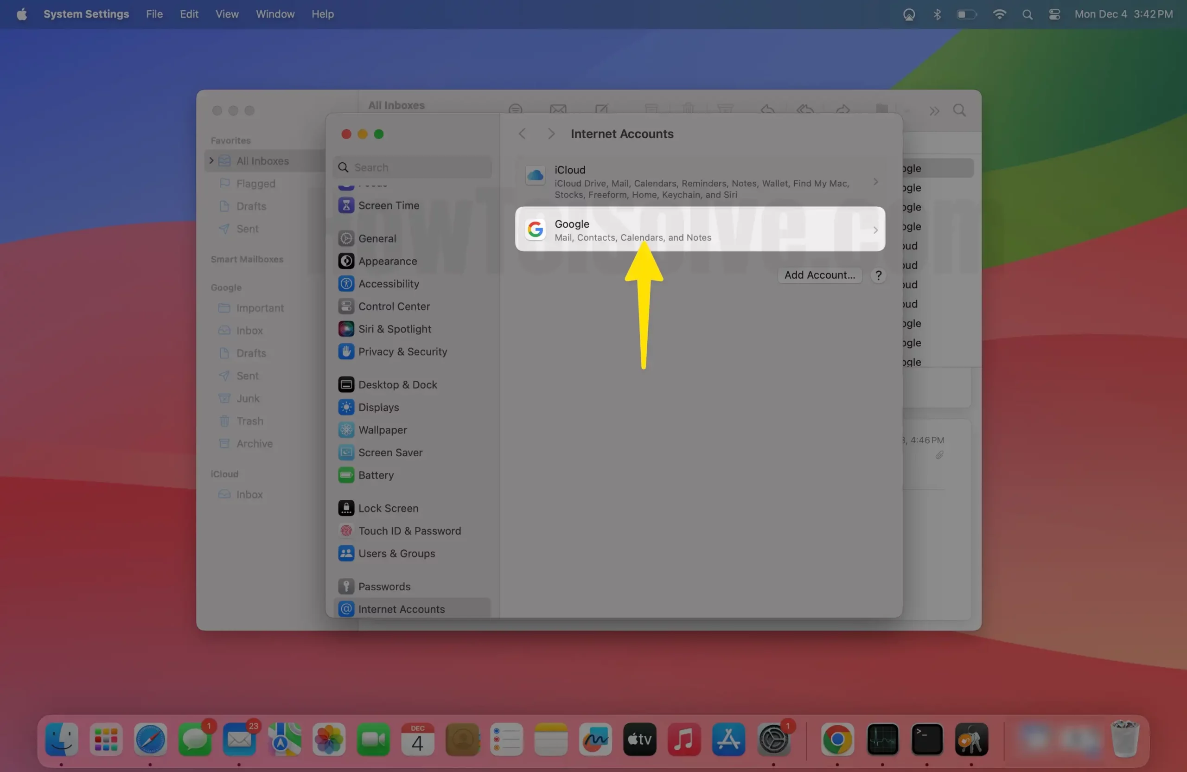Select Wallpaper settings

382,430
